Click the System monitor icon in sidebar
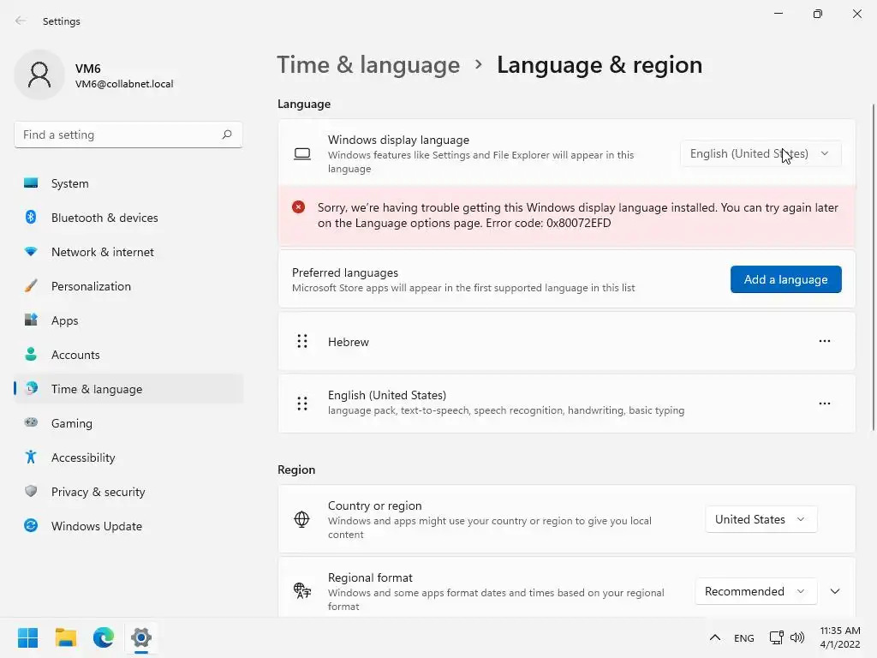877x658 pixels. pos(31,183)
